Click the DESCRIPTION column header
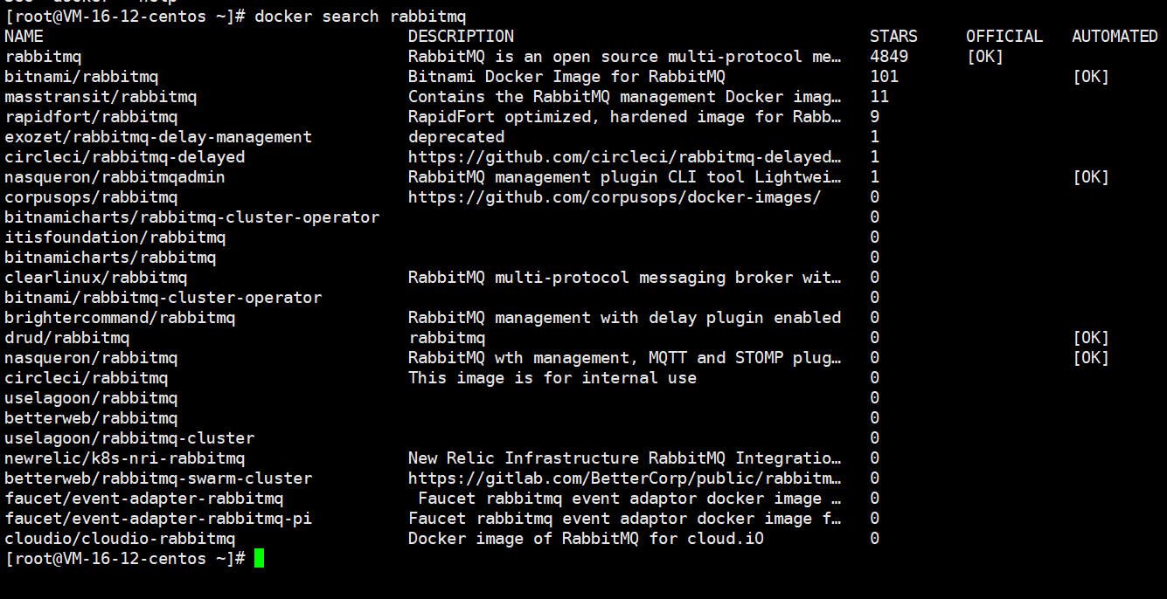Image resolution: width=1167 pixels, height=599 pixels. coord(461,37)
